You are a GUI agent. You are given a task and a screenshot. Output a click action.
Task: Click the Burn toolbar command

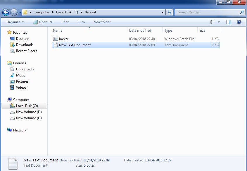pos(81,22)
